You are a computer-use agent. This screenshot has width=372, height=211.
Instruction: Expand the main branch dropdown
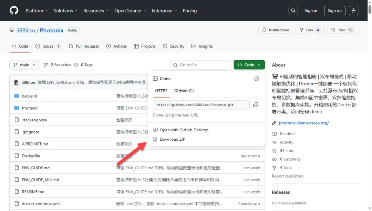[x=25, y=65]
